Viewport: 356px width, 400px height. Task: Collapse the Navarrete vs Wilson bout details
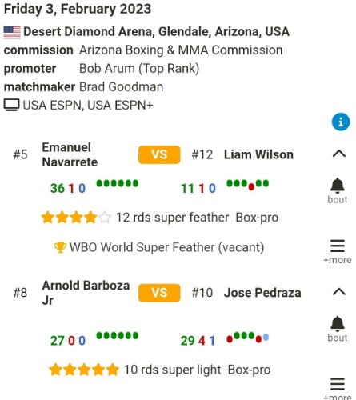coord(339,154)
